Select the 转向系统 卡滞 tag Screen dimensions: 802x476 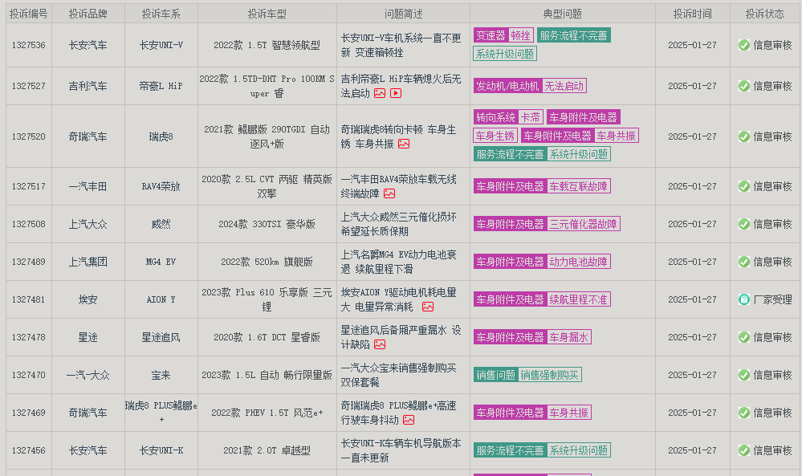click(x=508, y=117)
